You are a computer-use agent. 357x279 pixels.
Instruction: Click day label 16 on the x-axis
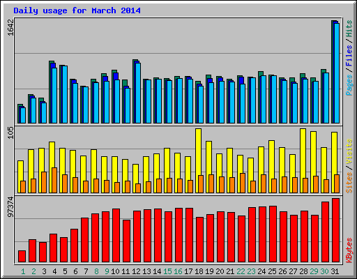[x=178, y=271]
